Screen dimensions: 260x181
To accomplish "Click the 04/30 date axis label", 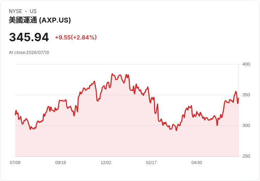I will click(197, 162).
